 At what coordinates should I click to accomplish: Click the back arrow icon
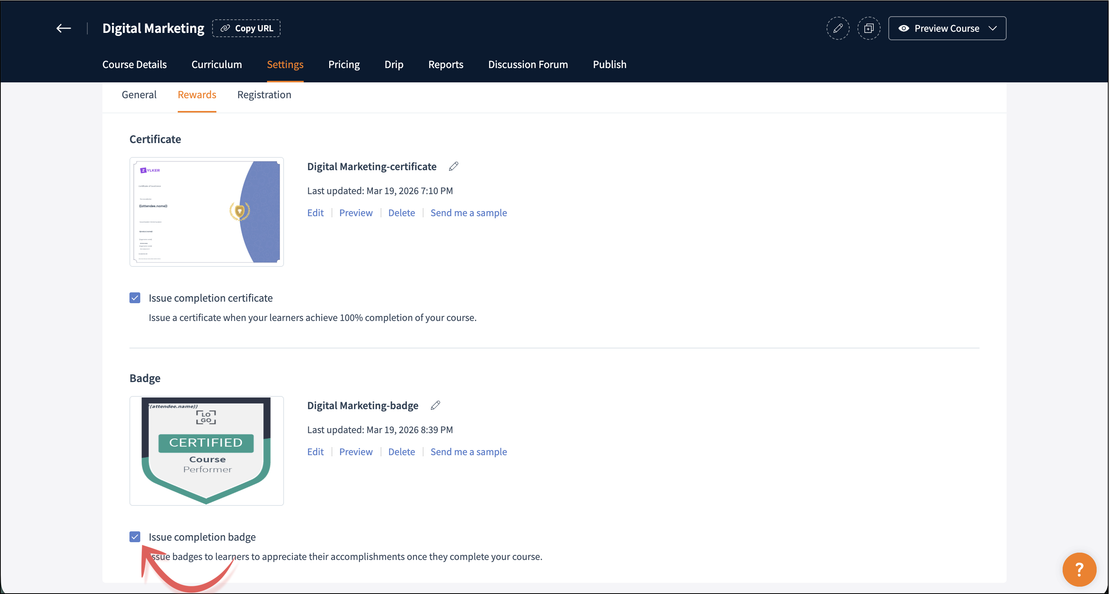click(64, 29)
